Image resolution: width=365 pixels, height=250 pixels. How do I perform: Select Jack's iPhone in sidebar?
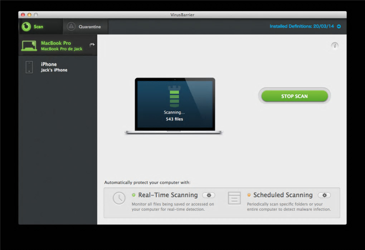click(x=58, y=67)
